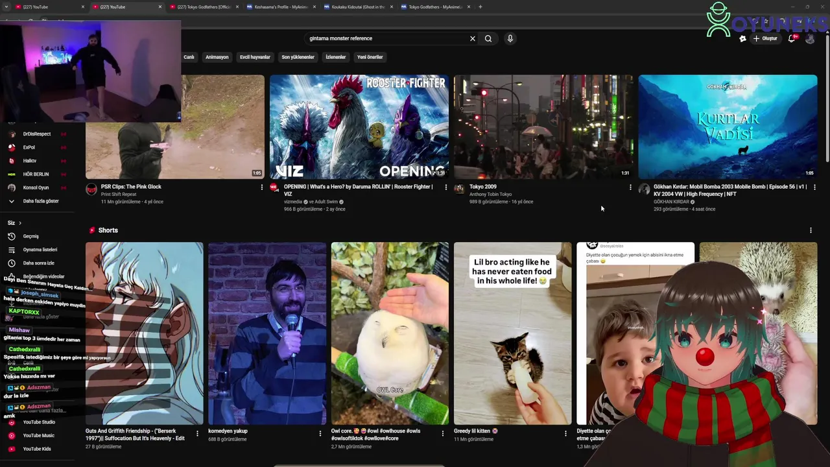This screenshot has width=830, height=467.
Task: Select the İzlenenler filter chip
Action: tap(336, 57)
